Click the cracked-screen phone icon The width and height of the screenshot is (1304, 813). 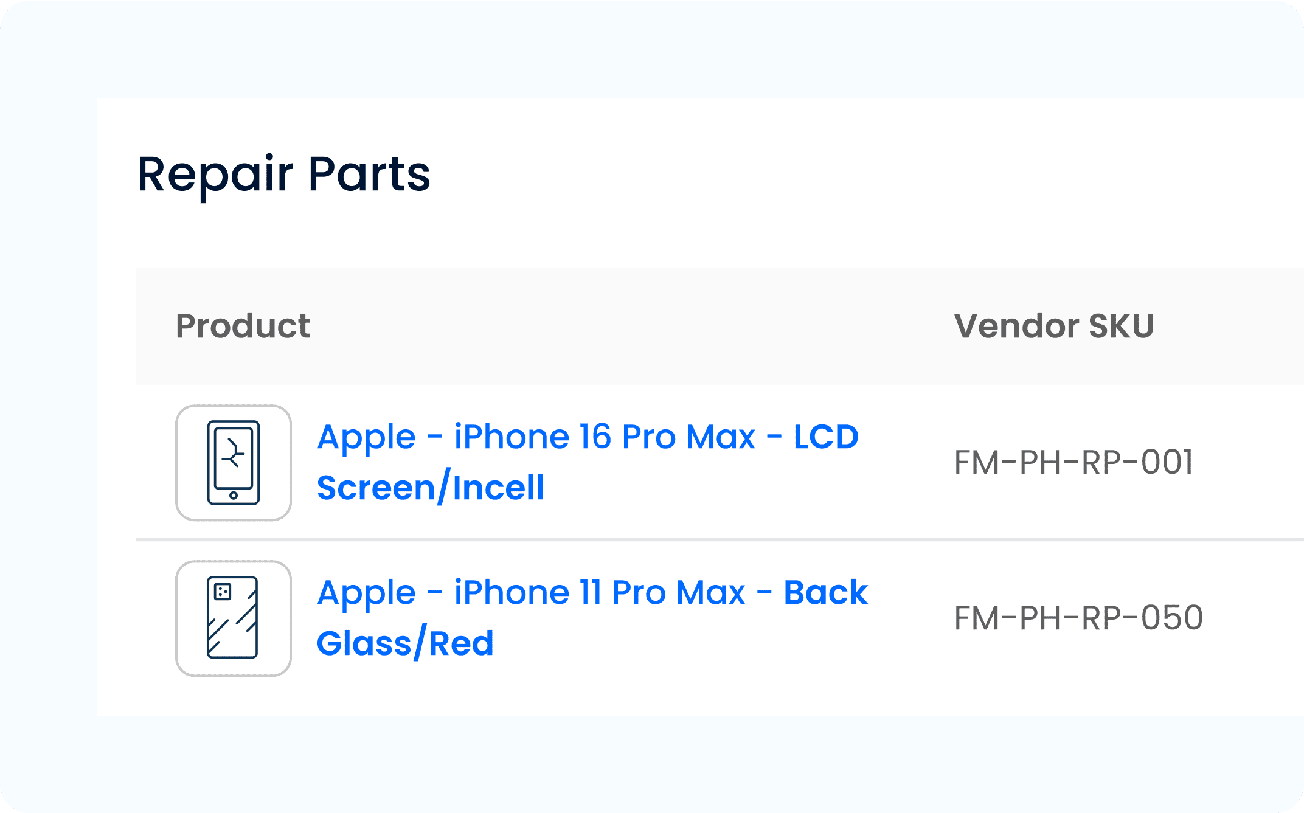coord(234,463)
